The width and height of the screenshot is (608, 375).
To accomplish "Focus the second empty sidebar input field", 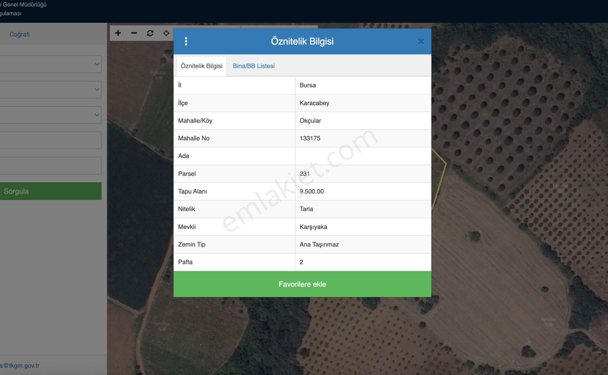I will tap(51, 166).
